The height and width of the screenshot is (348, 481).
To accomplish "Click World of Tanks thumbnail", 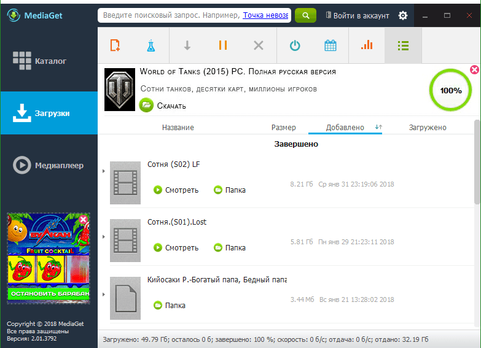I will [x=120, y=90].
